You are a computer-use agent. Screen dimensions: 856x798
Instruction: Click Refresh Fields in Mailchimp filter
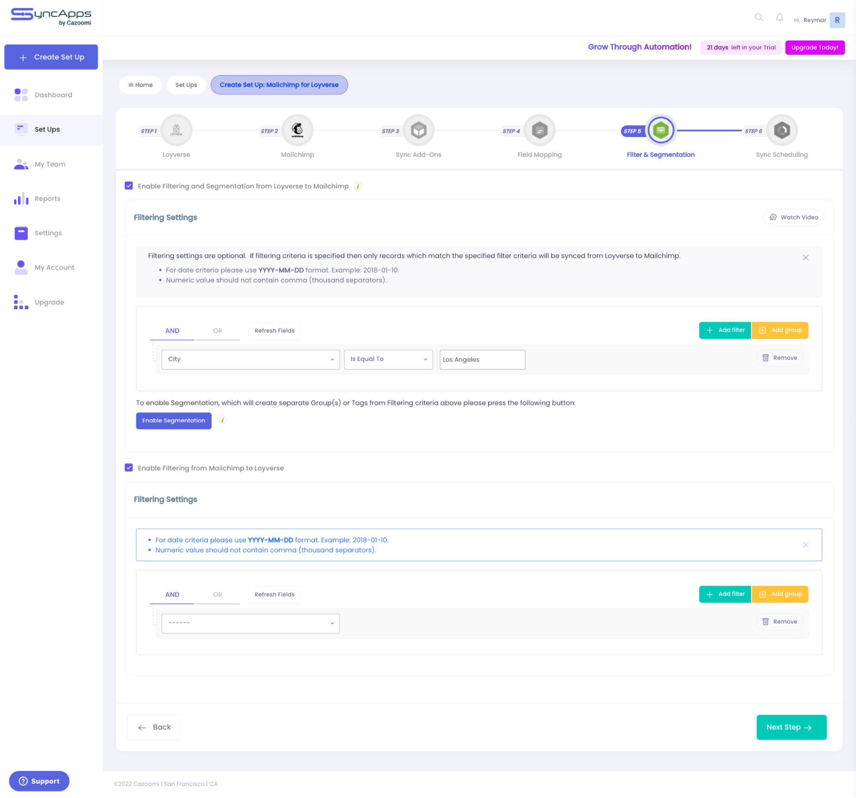(x=274, y=594)
